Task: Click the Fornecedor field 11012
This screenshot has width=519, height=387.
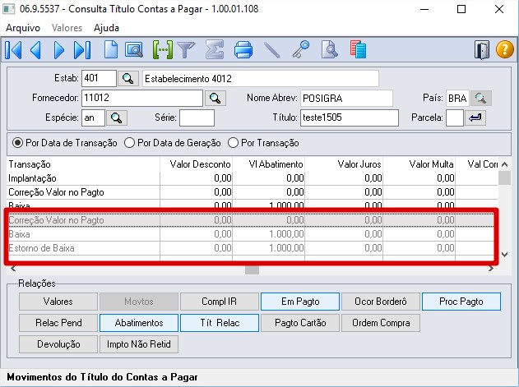Action: (142, 98)
